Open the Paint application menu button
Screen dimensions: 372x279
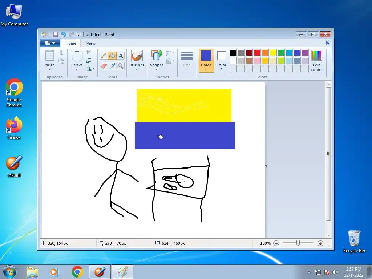(50, 43)
